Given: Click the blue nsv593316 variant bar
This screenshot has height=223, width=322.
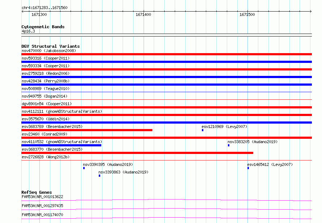Looking at the screenshot, I should point(166,62).
